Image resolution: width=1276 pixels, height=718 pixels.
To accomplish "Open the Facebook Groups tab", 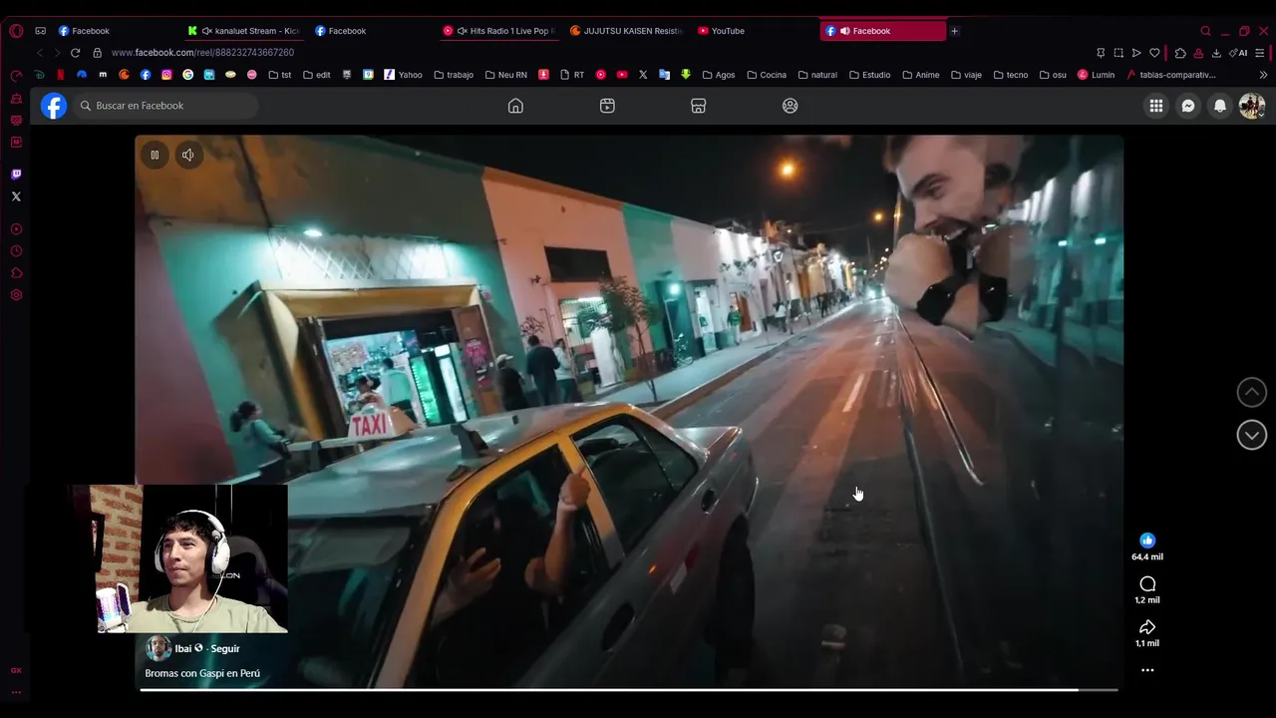I will tap(790, 106).
